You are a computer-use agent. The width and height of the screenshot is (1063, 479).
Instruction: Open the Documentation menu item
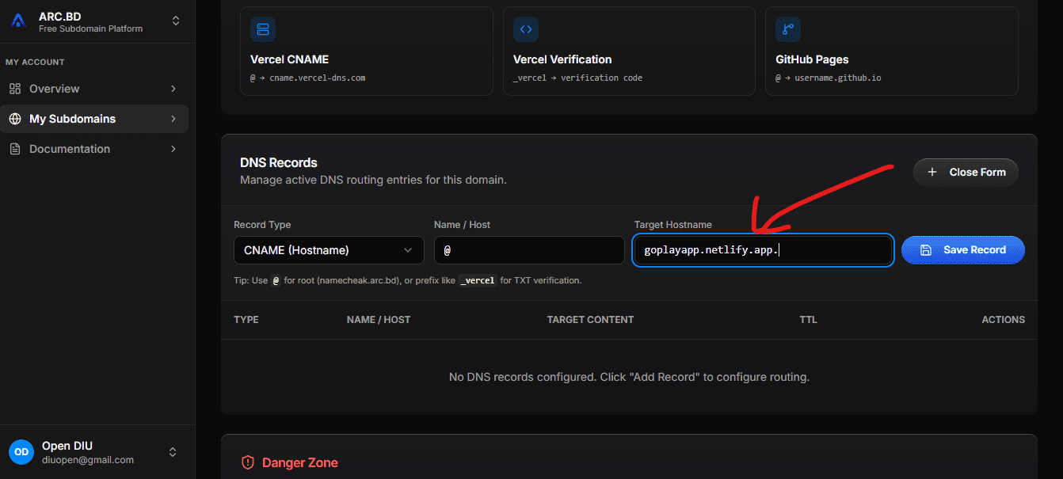[x=94, y=149]
